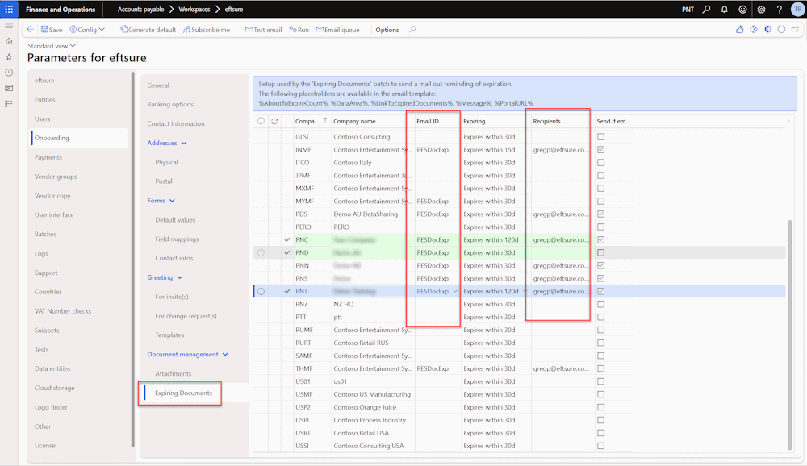Click Subscribe me

(207, 30)
